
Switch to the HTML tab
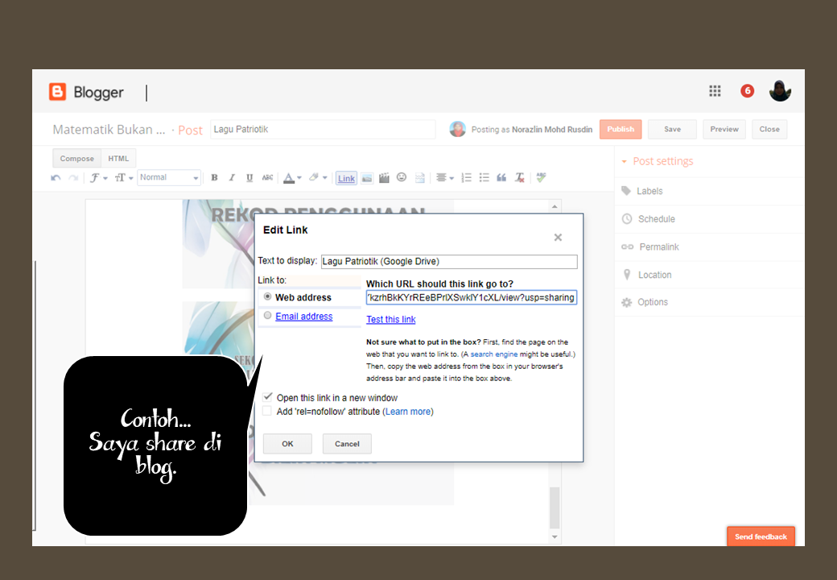tap(118, 159)
